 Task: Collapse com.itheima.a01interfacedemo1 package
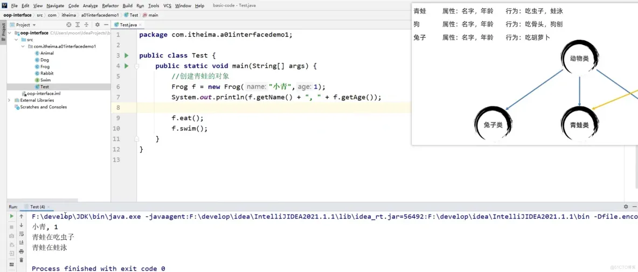point(23,46)
